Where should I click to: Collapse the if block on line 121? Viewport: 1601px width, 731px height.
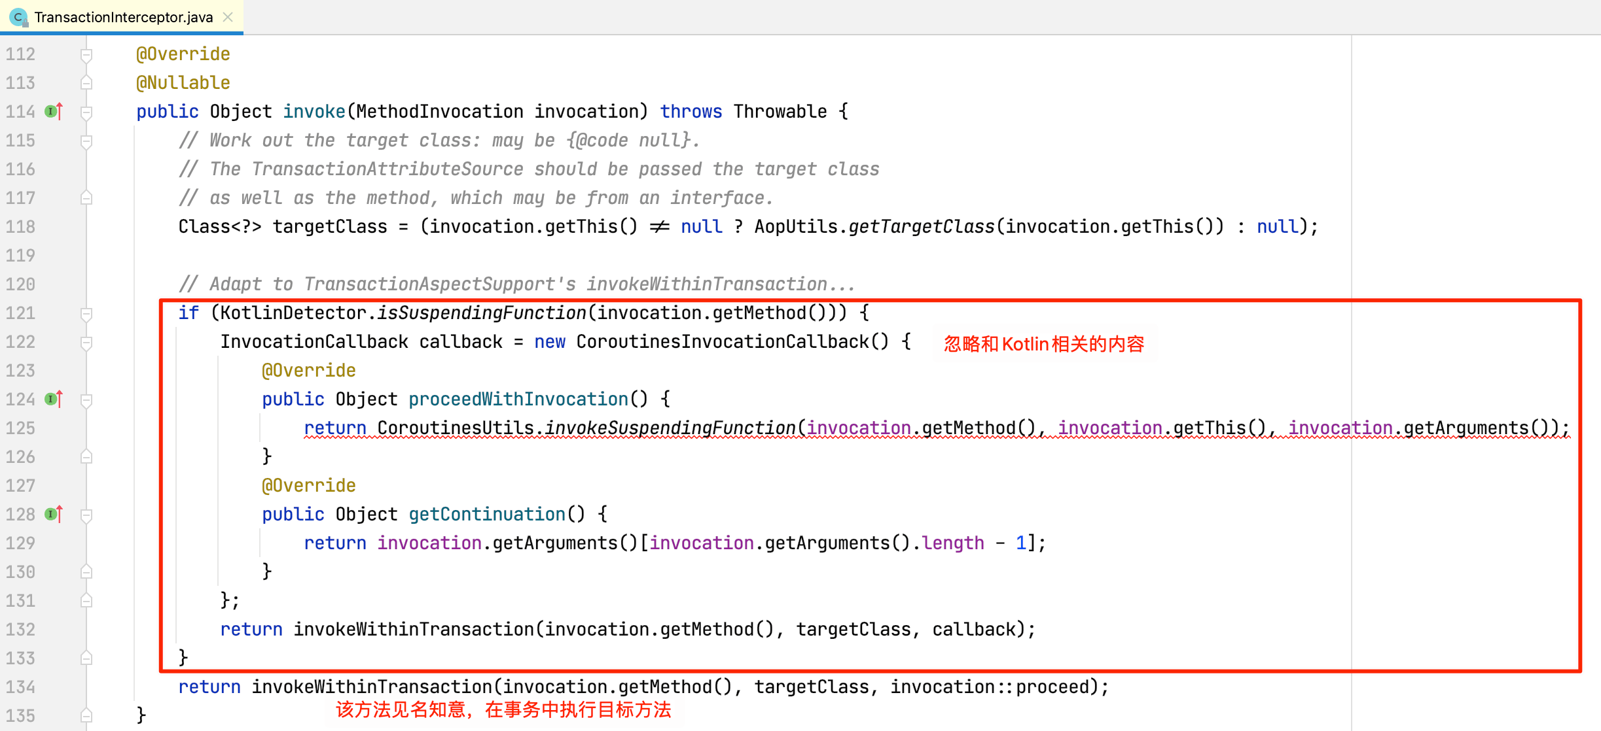pyautogui.click(x=86, y=314)
